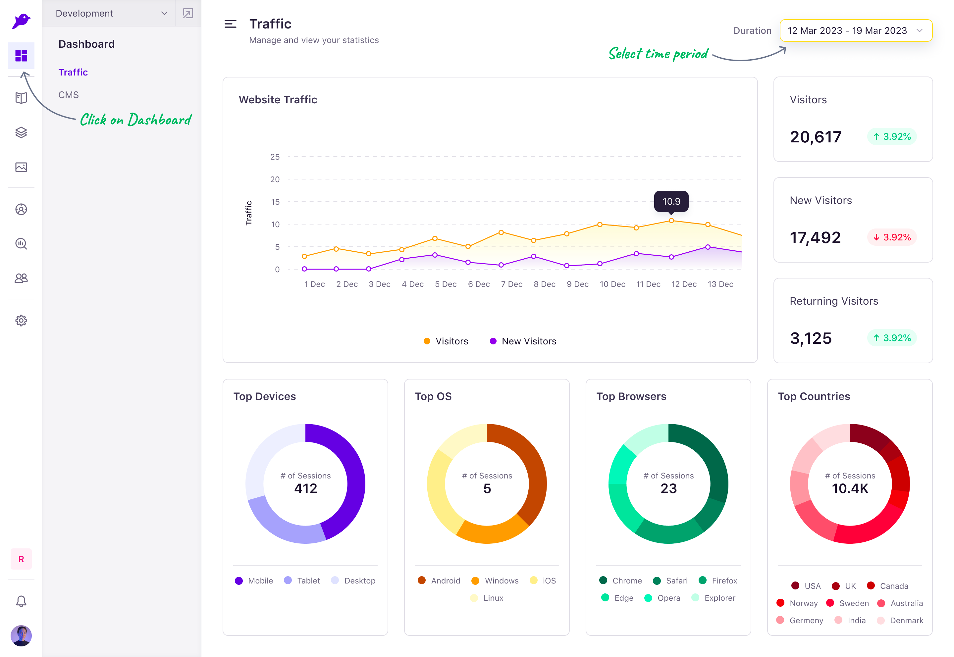Toggle Tablet legend in Top Devices
This screenshot has width=954, height=657.
(x=302, y=581)
